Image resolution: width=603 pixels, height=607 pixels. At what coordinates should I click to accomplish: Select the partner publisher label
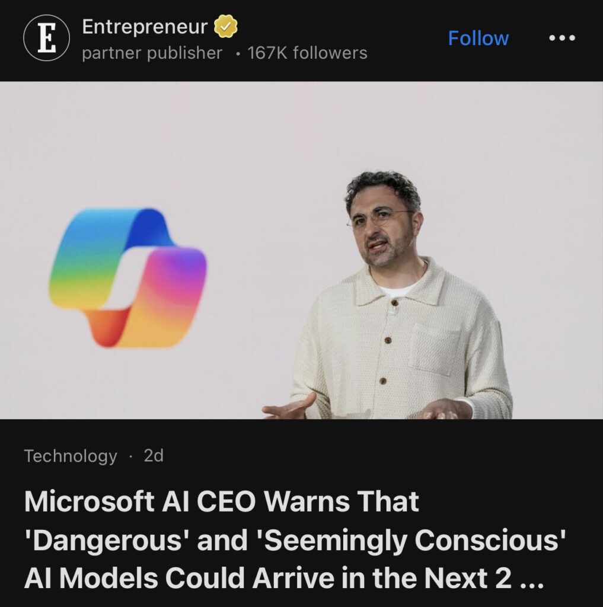[152, 53]
